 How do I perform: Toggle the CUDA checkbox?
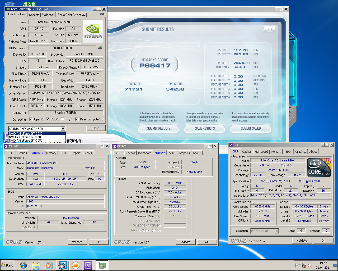pos(48,119)
